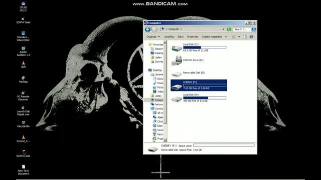
Task: Open Pictures library in navigation pane
Action: point(158,87)
